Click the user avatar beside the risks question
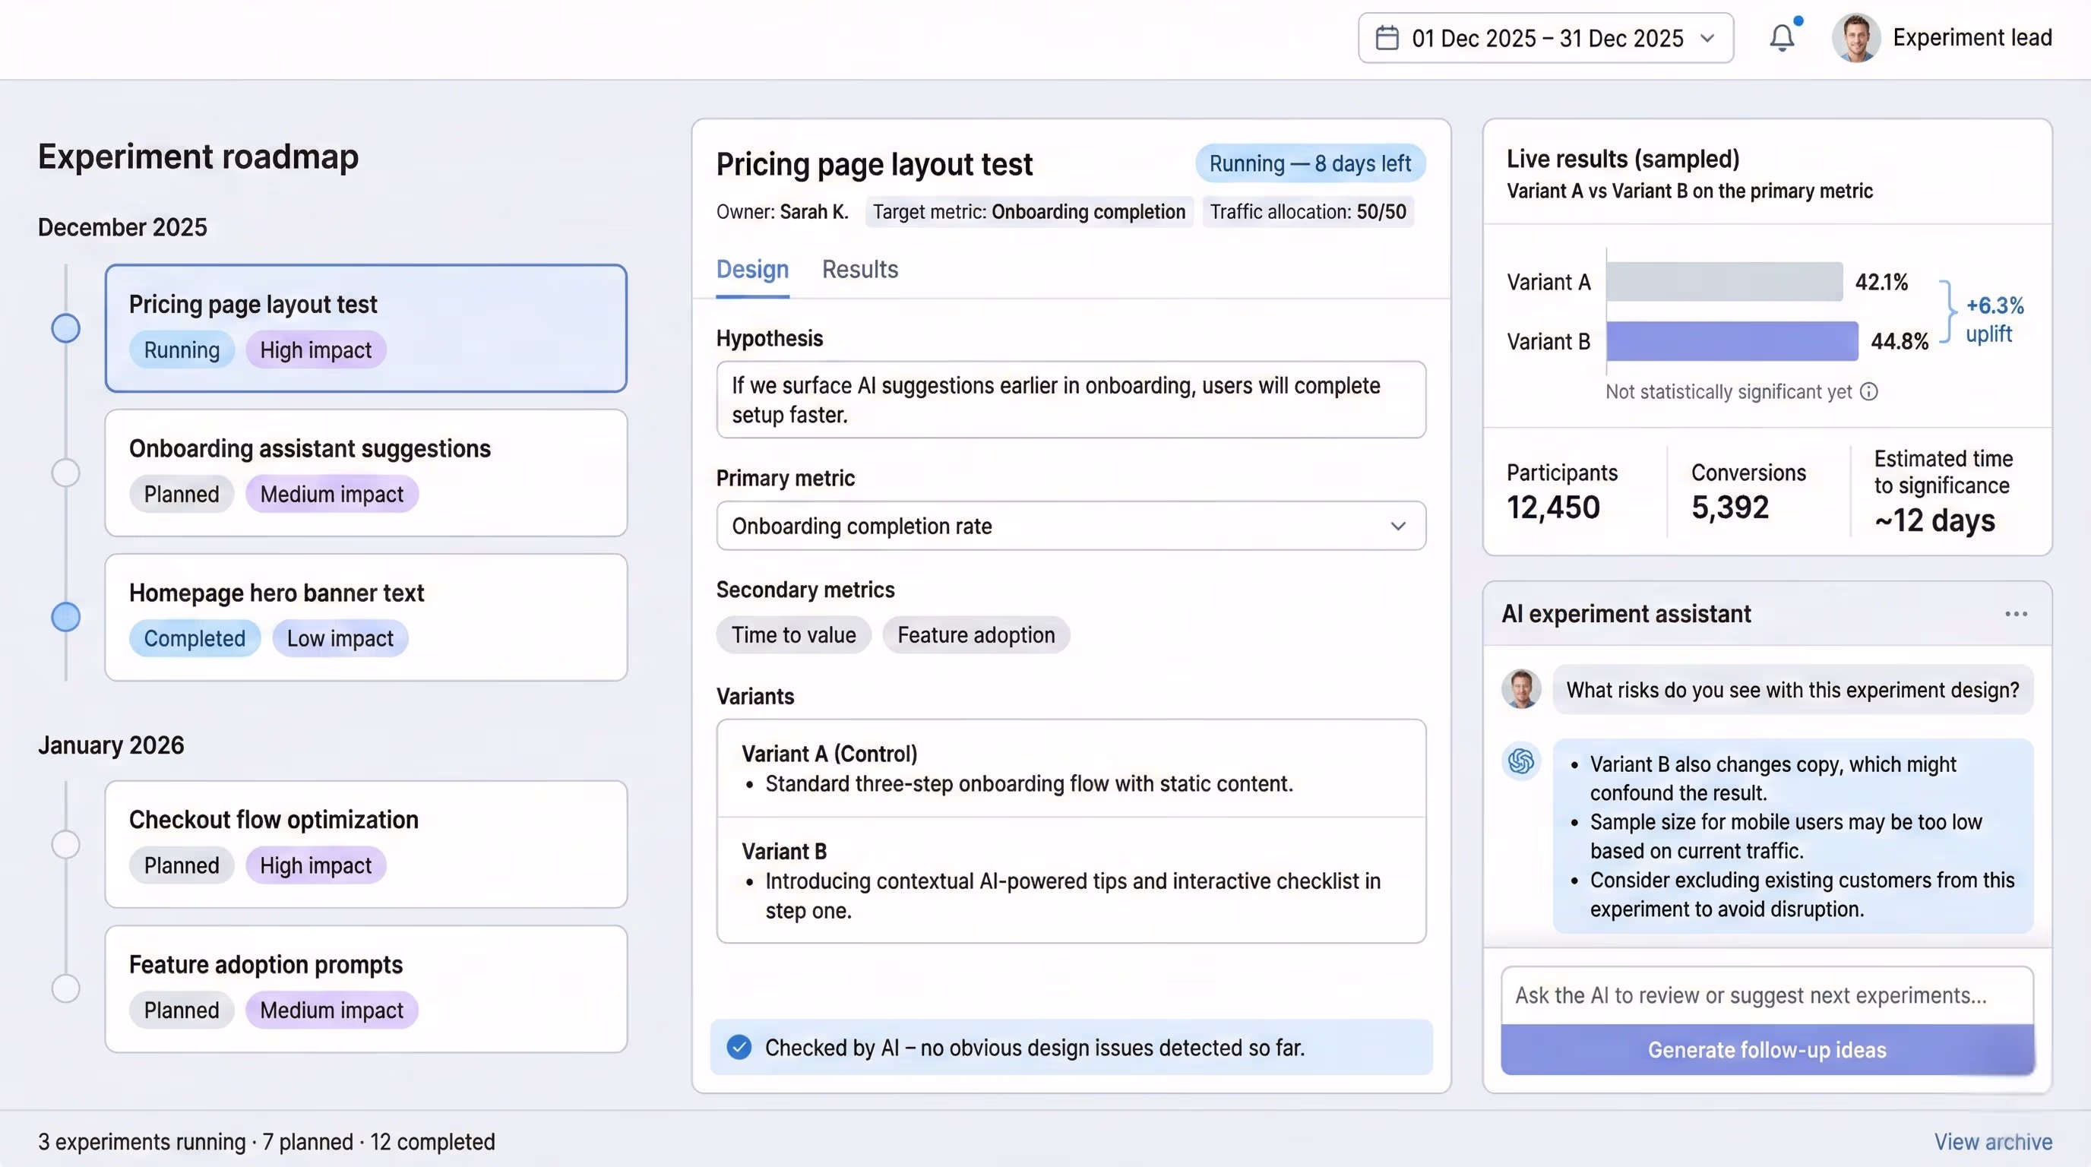The image size is (2091, 1167). pyautogui.click(x=1521, y=689)
